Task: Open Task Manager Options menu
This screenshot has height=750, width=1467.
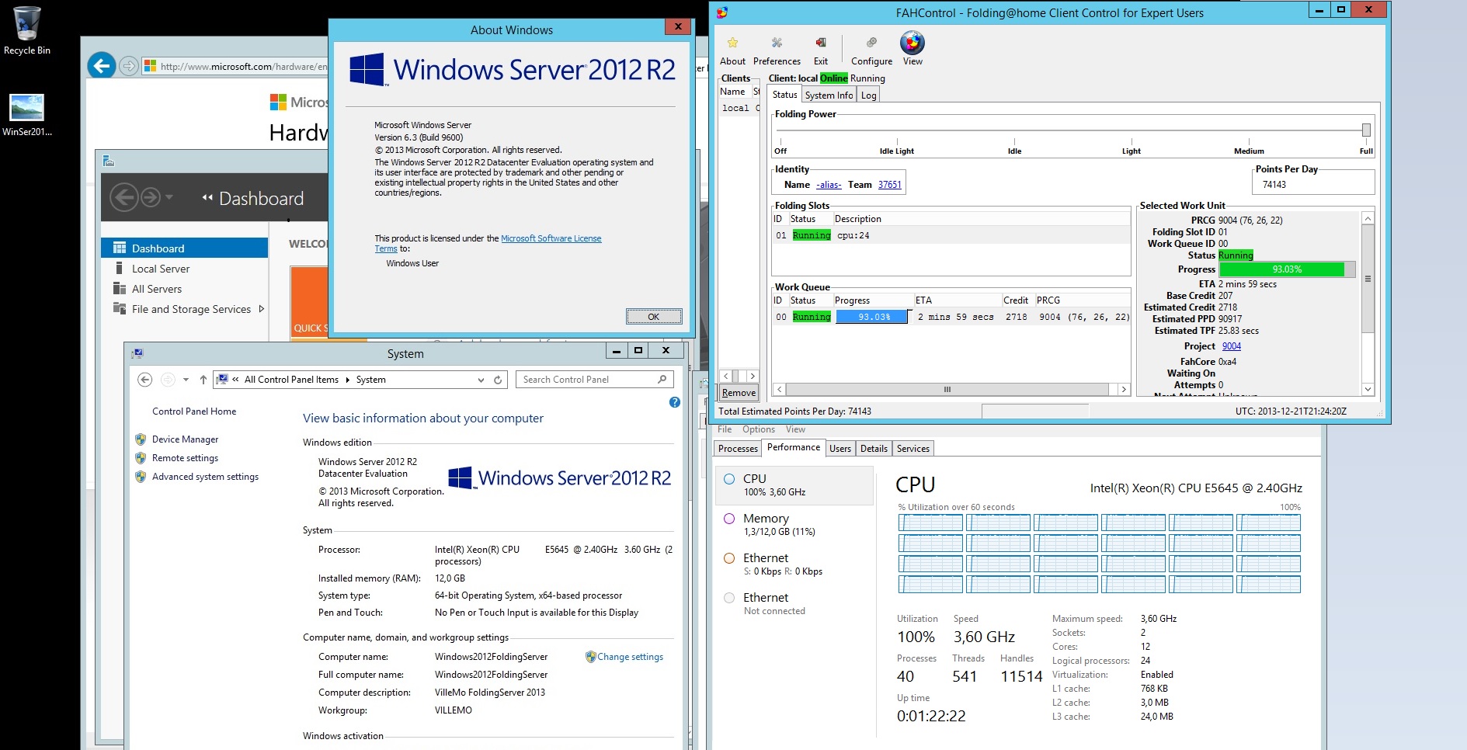Action: 758,429
